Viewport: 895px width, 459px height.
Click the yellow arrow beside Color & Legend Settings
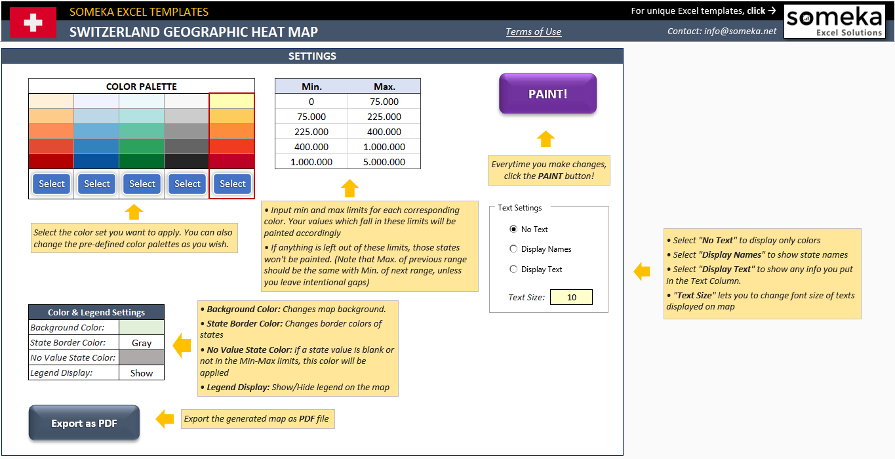182,345
